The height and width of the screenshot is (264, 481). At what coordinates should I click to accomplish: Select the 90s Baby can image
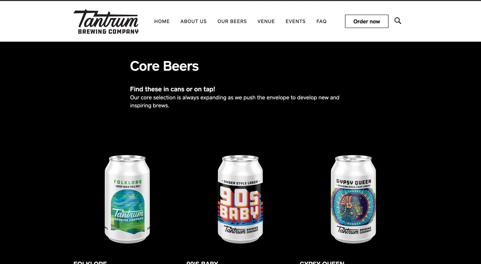click(x=240, y=199)
